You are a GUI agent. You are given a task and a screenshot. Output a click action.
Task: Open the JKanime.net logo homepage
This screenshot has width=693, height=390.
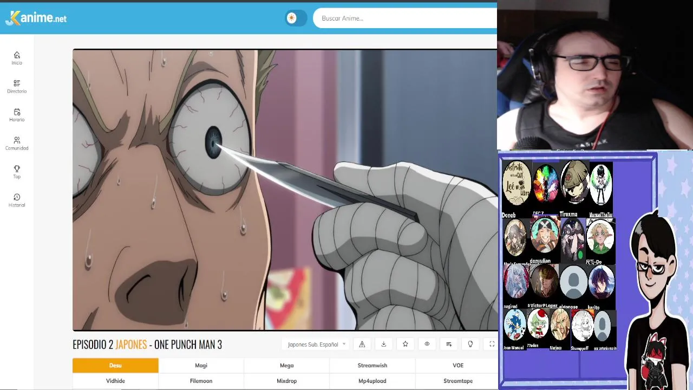pyautogui.click(x=36, y=18)
